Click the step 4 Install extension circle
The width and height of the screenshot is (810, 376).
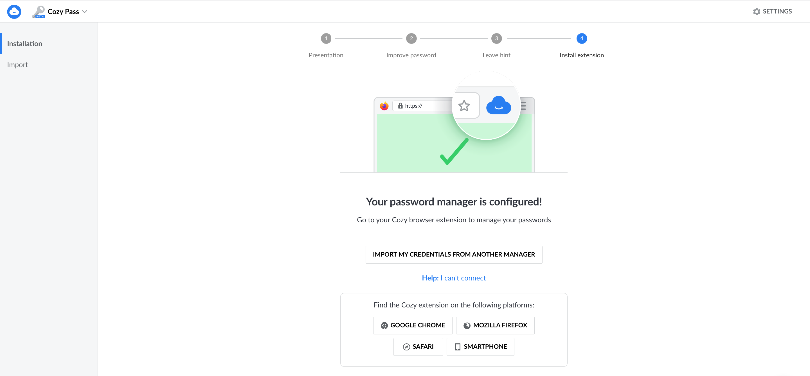582,38
